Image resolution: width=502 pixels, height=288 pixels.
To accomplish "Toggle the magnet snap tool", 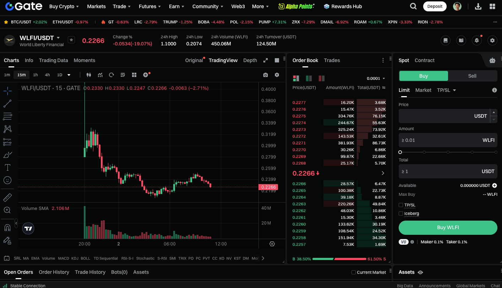I will 7,227.
